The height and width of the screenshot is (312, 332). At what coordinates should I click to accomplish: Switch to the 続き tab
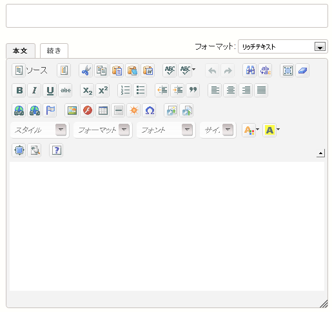(x=54, y=51)
